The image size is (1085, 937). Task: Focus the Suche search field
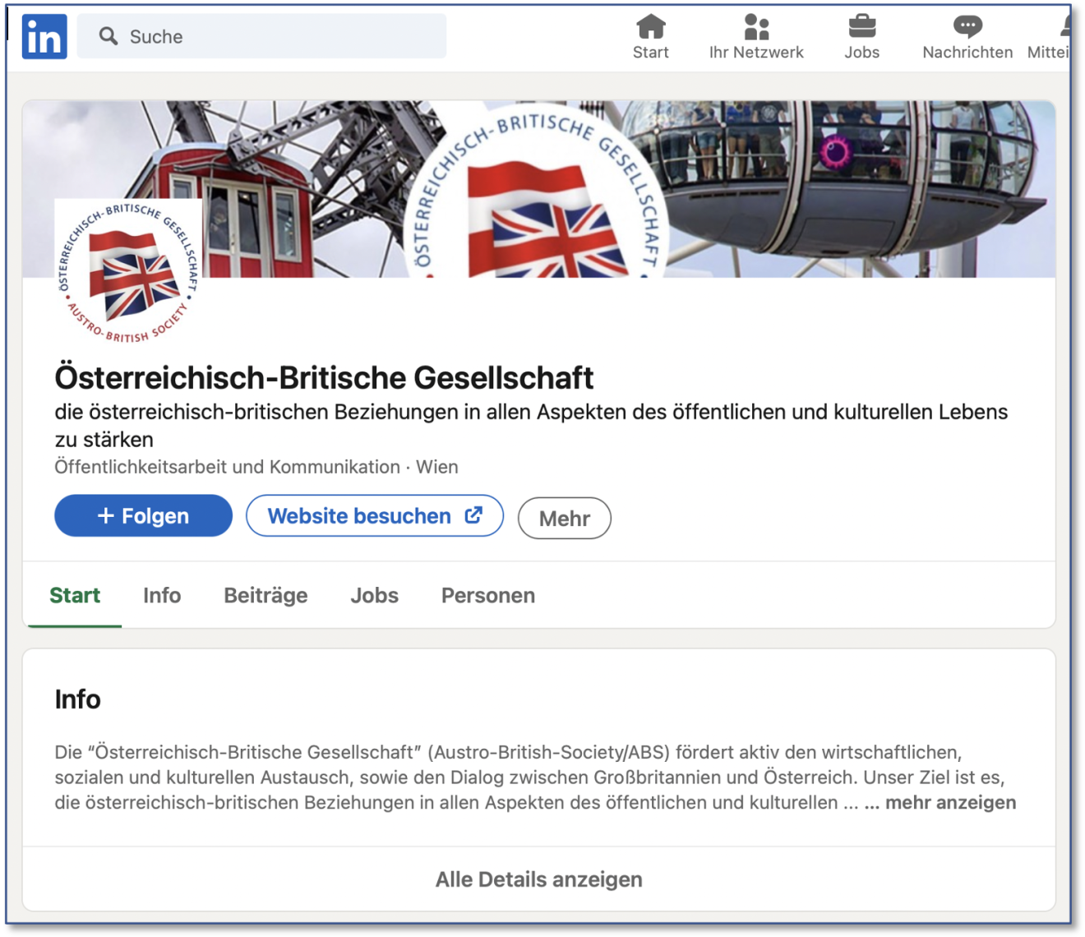[x=261, y=36]
